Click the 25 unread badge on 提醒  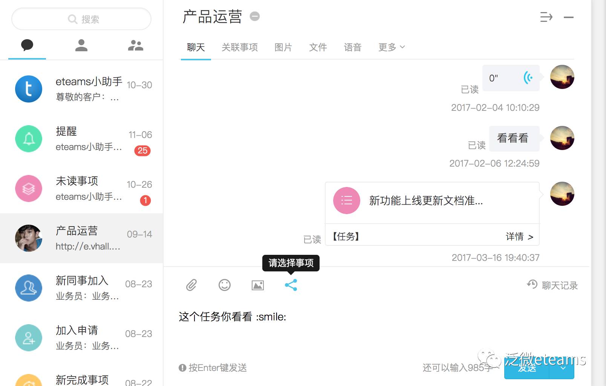[142, 151]
